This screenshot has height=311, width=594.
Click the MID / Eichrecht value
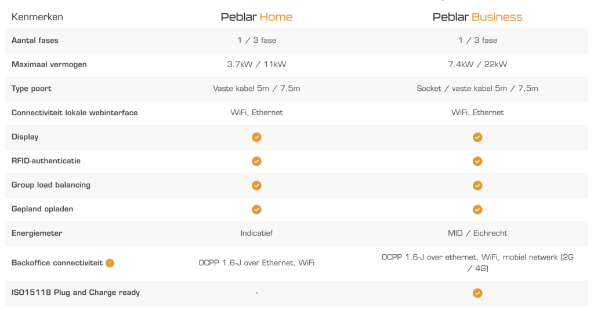pyautogui.click(x=477, y=233)
